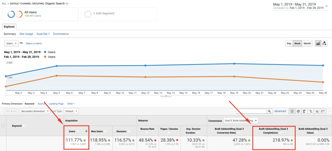The width and height of the screenshot is (332, 151).
Task: Select the pie chart percentage view icon
Action: (x=298, y=111)
